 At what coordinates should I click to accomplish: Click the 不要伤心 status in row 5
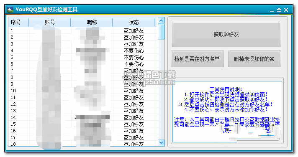pyautogui.click(x=134, y=57)
